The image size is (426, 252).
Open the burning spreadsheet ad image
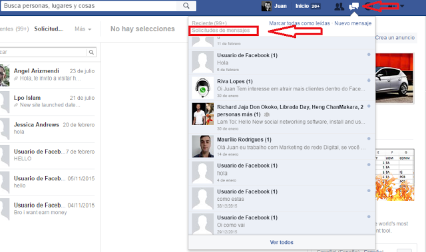click(395, 175)
